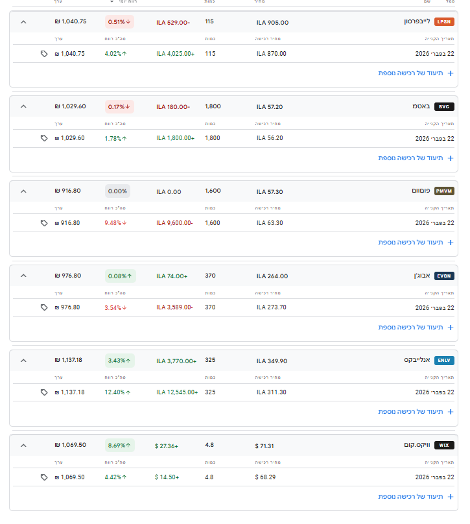Click the WIX 8.69% daily change chip
The height and width of the screenshot is (524, 470).
(x=120, y=446)
